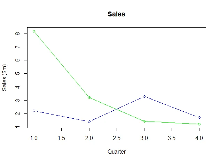The width and height of the screenshot is (220, 162).
Task: Click the "Quarter" x-axis label
Action: coord(116,152)
